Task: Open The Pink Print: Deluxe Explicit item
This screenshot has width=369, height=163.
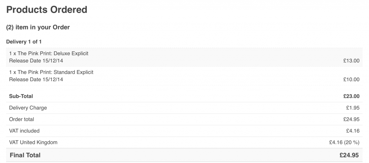Action: [x=49, y=53]
